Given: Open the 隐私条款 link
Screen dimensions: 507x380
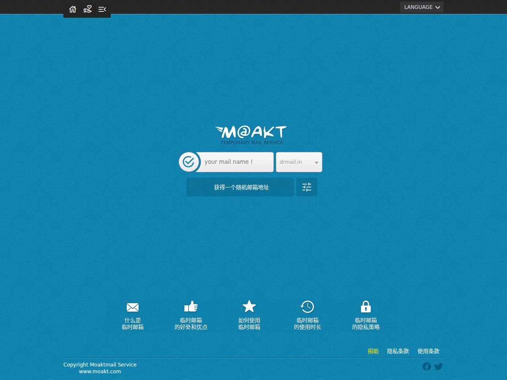Looking at the screenshot, I should [398, 351].
